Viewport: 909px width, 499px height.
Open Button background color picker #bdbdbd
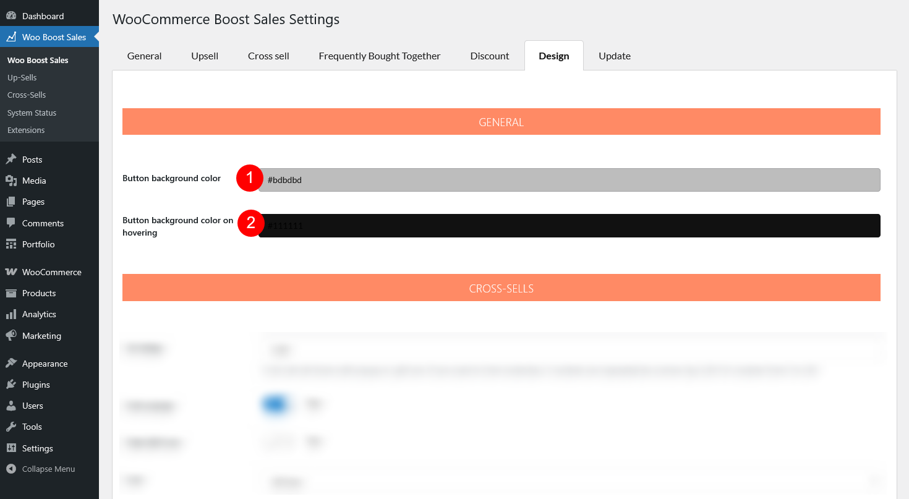(570, 180)
